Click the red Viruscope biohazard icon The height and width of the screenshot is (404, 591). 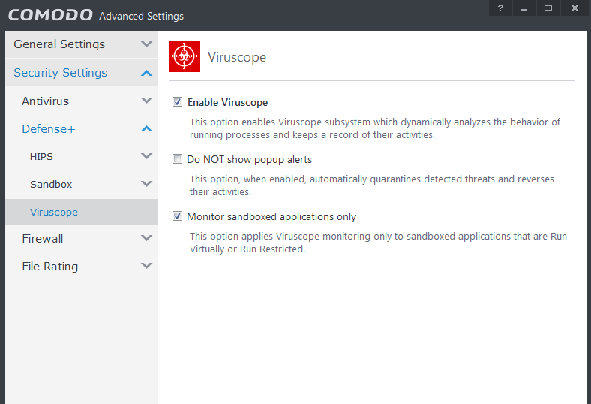click(184, 56)
